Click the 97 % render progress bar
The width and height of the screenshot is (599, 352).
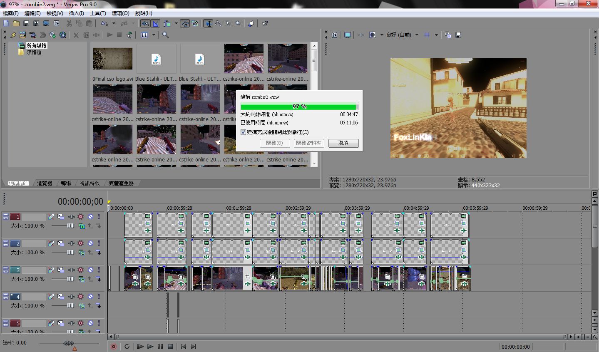(299, 106)
